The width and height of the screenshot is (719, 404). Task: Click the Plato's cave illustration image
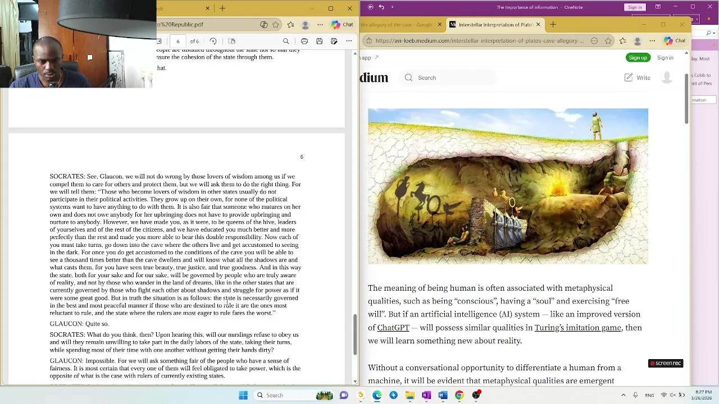click(508, 186)
